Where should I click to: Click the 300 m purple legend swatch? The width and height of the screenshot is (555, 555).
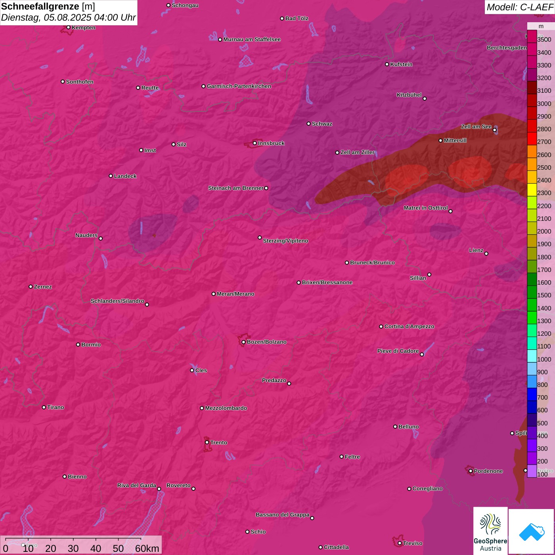[532, 446]
